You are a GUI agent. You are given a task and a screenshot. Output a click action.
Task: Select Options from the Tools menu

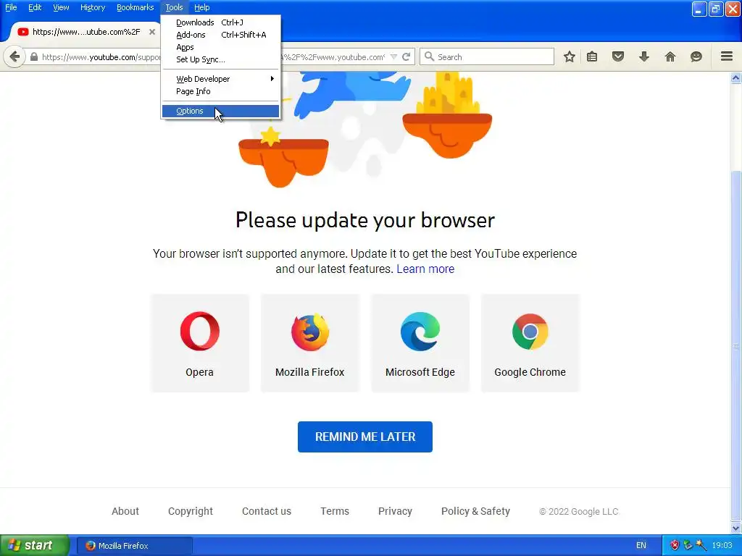[220, 111]
